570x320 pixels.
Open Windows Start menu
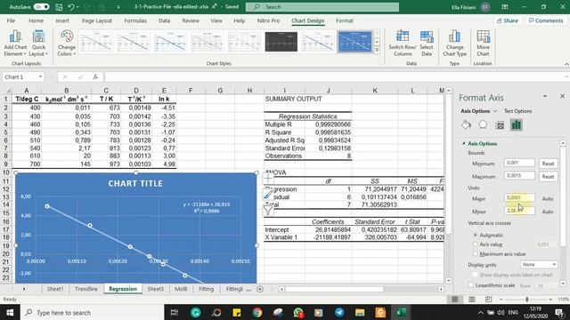[x=10, y=312]
